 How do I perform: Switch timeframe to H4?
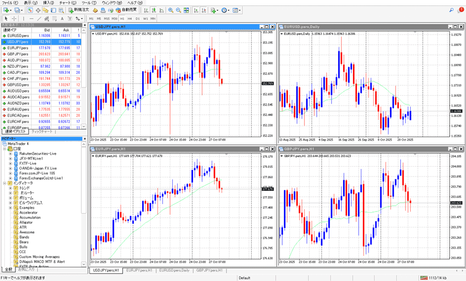tap(129, 19)
